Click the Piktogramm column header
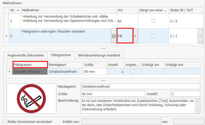205x125 pixels. point(30,65)
